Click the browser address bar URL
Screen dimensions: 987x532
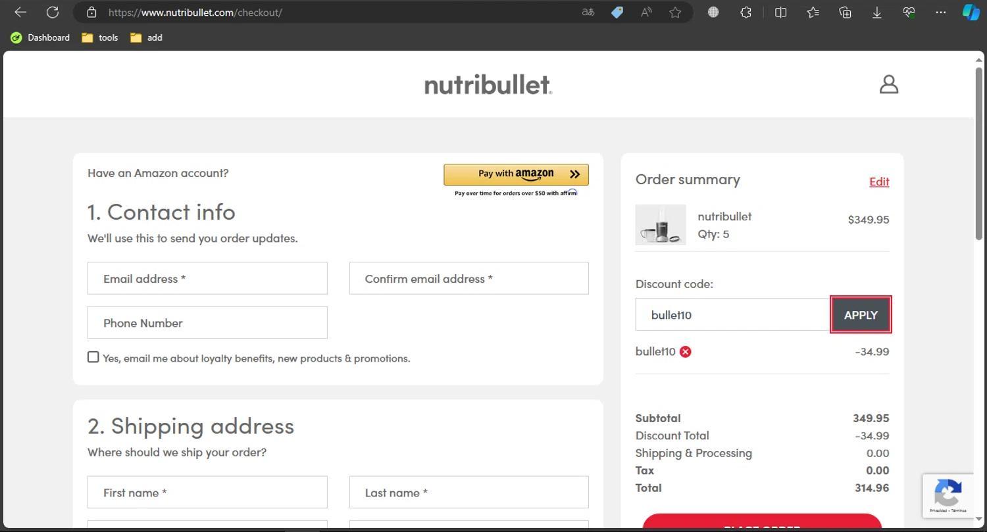(195, 12)
